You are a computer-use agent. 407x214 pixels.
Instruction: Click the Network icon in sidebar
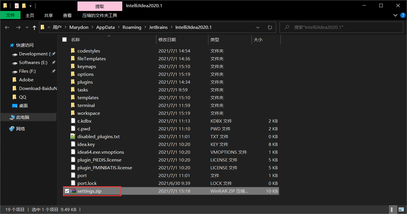pos(12,129)
